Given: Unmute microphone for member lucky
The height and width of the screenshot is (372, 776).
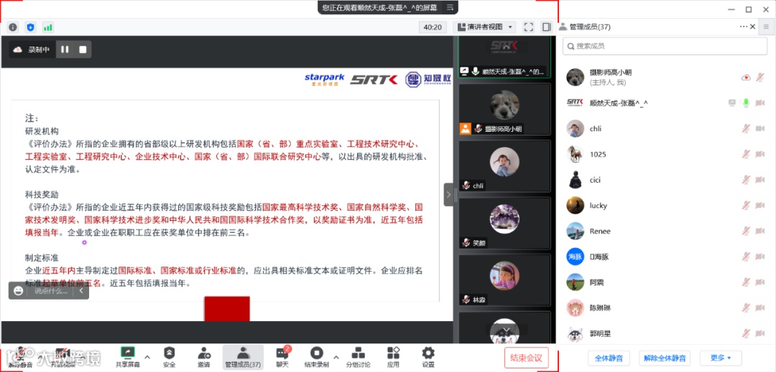Looking at the screenshot, I should coord(746,205).
